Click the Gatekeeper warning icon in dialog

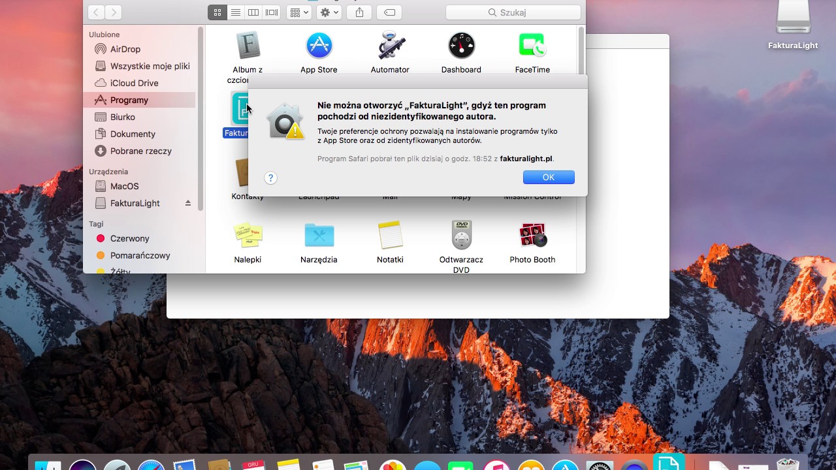click(x=285, y=121)
